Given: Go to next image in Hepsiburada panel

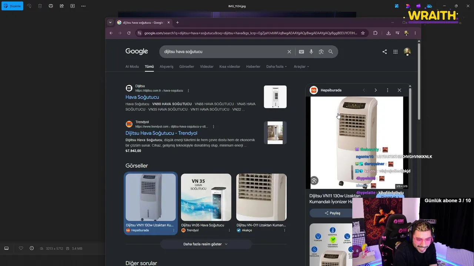Looking at the screenshot, I should [375, 90].
